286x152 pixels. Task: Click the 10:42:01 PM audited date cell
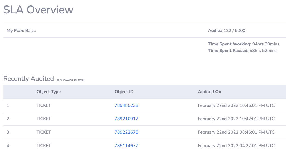pos(236,119)
